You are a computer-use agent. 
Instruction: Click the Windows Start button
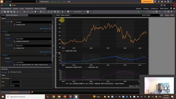pos(3,97)
